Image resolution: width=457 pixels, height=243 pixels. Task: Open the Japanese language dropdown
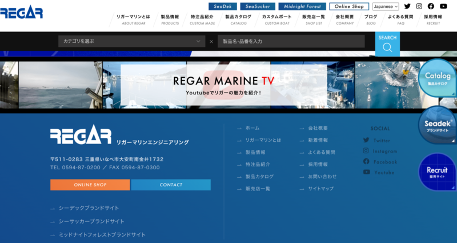[386, 6]
